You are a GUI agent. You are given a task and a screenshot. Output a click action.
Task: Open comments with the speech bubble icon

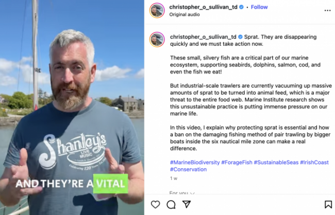coord(171,204)
